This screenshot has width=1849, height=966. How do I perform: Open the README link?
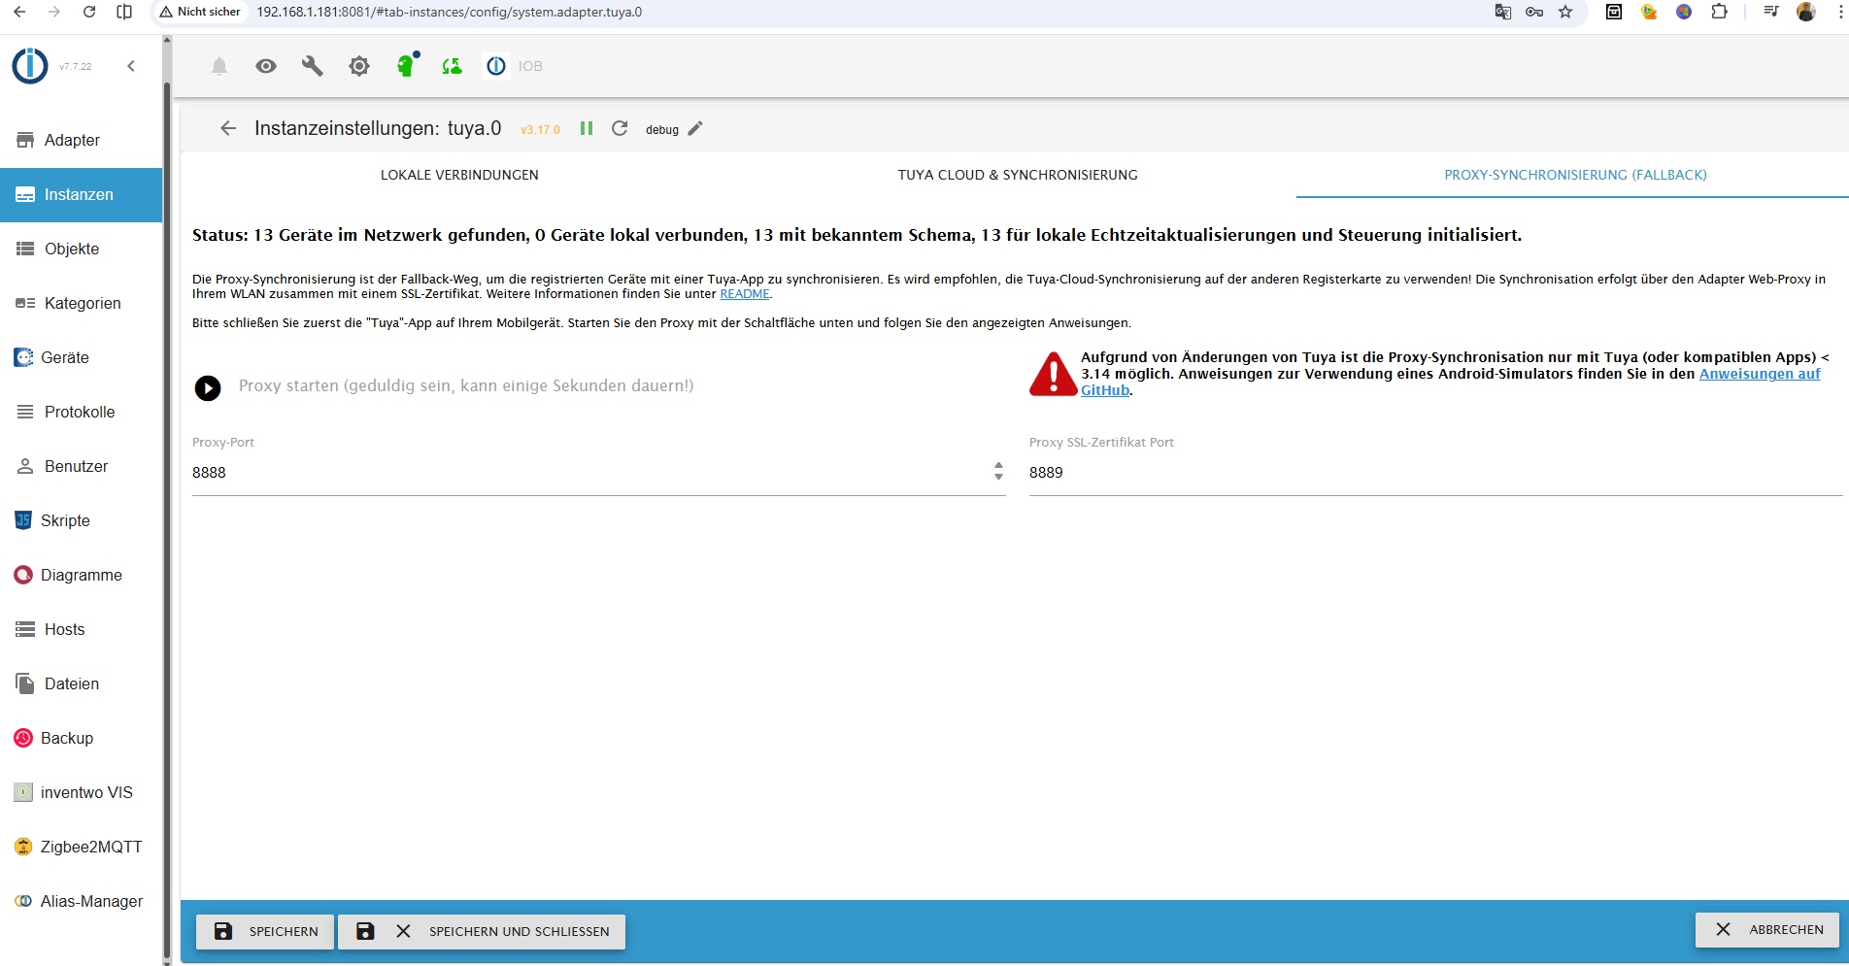pos(744,293)
